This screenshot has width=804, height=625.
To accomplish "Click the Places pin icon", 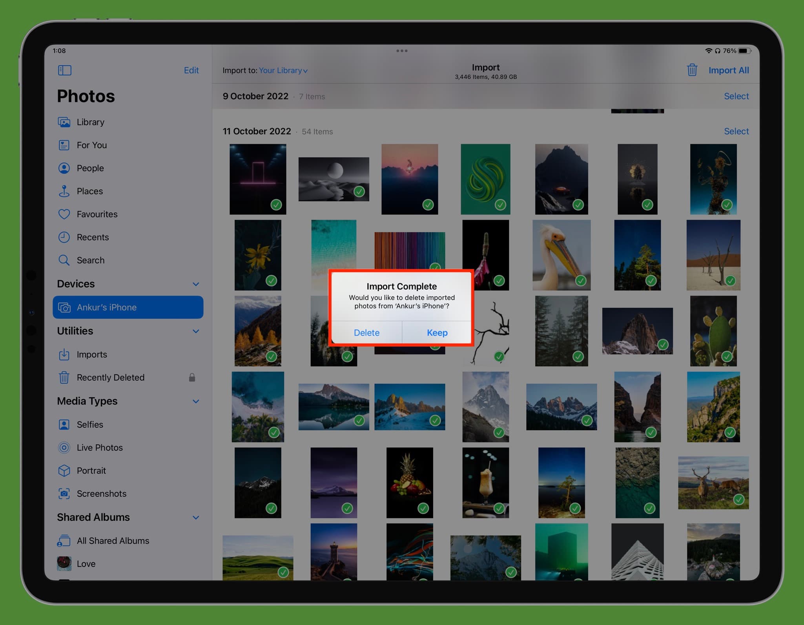I will (x=64, y=191).
